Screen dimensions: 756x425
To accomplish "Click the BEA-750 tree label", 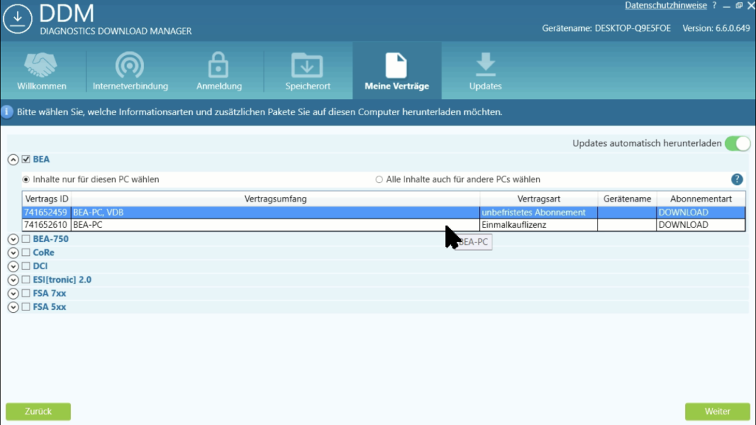I will pyautogui.click(x=51, y=238).
